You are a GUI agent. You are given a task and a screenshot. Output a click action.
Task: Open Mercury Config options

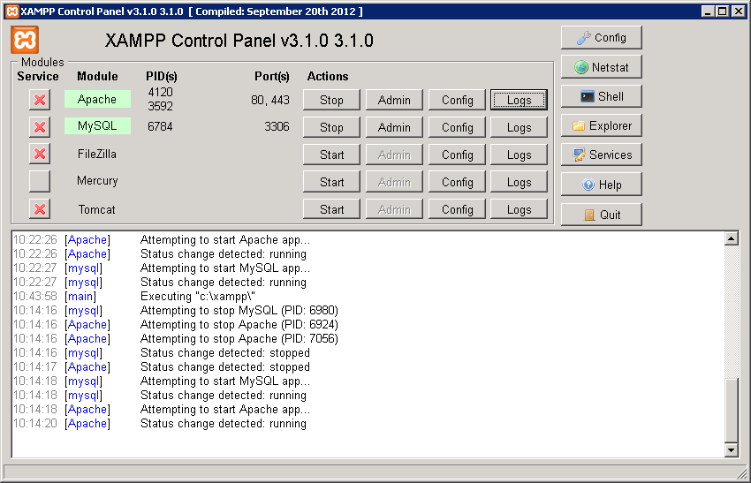pyautogui.click(x=457, y=182)
